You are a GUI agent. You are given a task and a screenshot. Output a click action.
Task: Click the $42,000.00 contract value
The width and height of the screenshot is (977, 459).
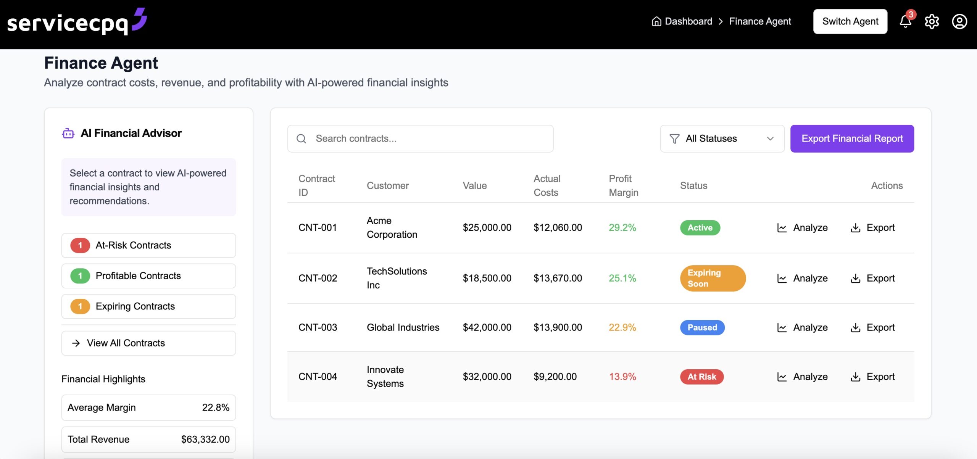pyautogui.click(x=487, y=327)
